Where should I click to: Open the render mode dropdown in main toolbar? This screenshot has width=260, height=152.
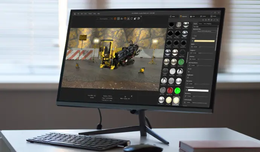click(x=105, y=19)
